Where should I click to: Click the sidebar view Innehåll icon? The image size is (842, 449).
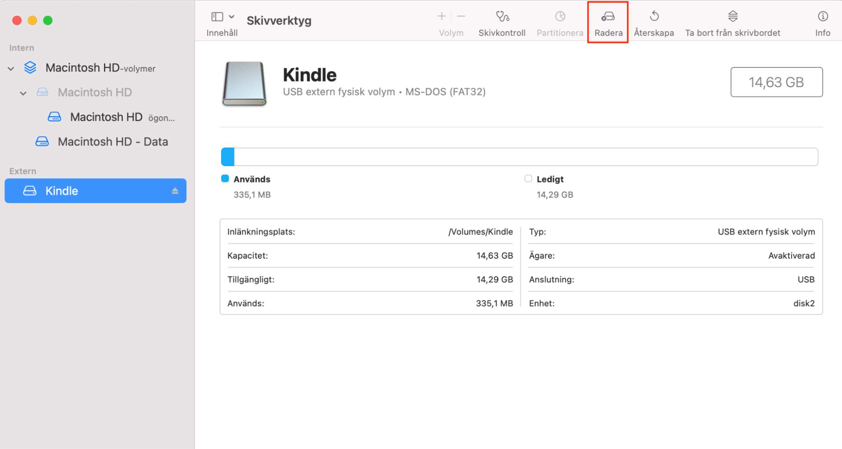(x=217, y=17)
